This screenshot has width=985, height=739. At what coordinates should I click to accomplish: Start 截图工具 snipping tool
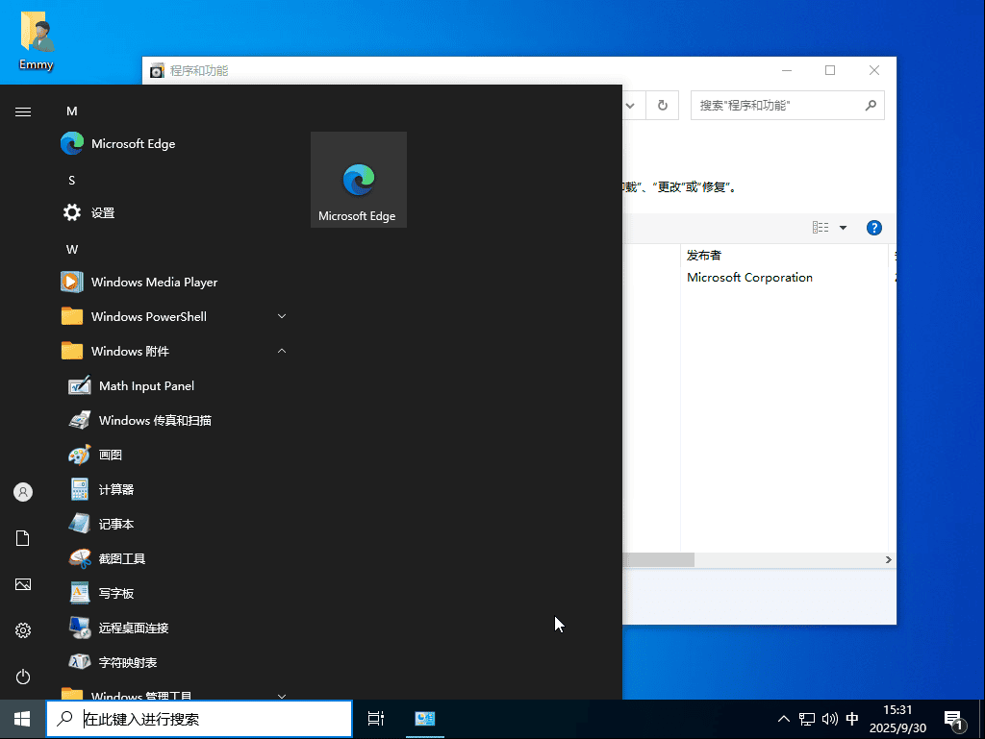[121, 559]
